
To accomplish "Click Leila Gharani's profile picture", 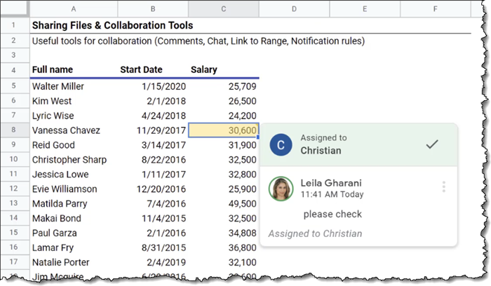I will (x=281, y=188).
